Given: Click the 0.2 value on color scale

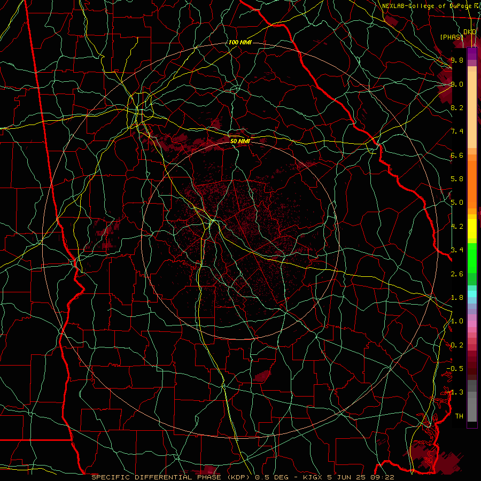Looking at the screenshot, I should 457,345.
